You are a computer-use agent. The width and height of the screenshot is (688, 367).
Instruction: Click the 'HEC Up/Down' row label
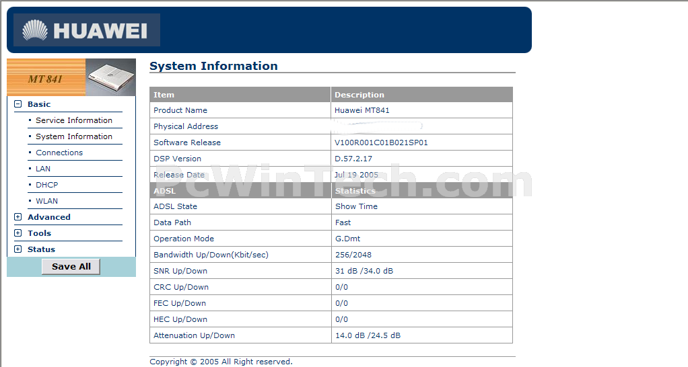click(180, 319)
